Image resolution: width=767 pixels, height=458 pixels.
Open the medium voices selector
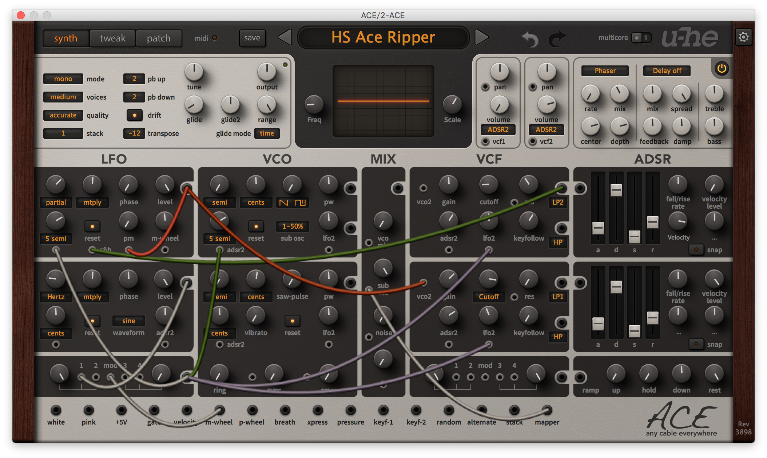click(63, 97)
